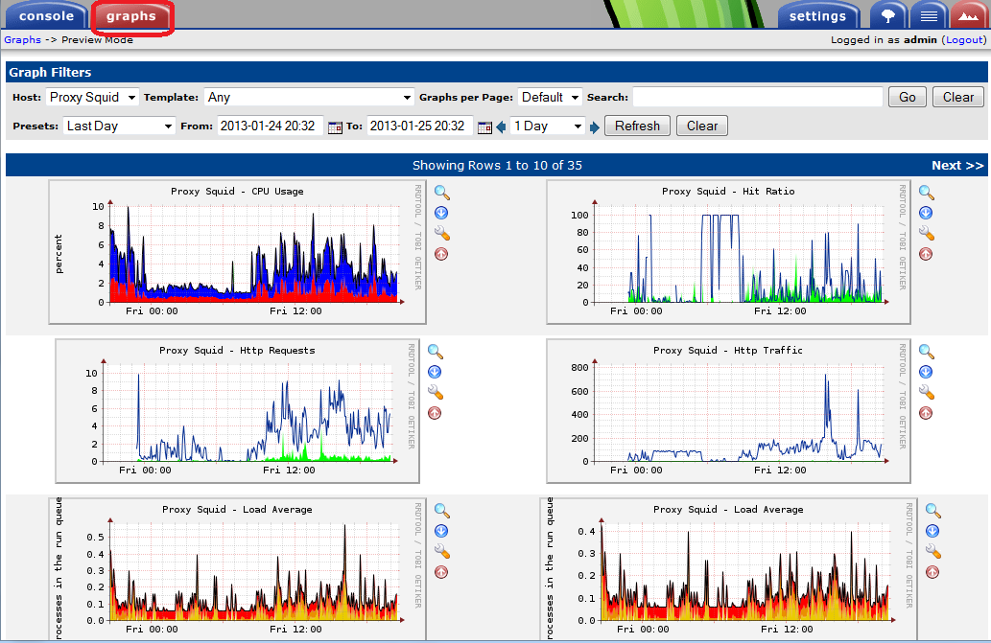Viewport: 991px width, 643px height.
Task: Switch to list view icon in top bar
Action: [929, 15]
